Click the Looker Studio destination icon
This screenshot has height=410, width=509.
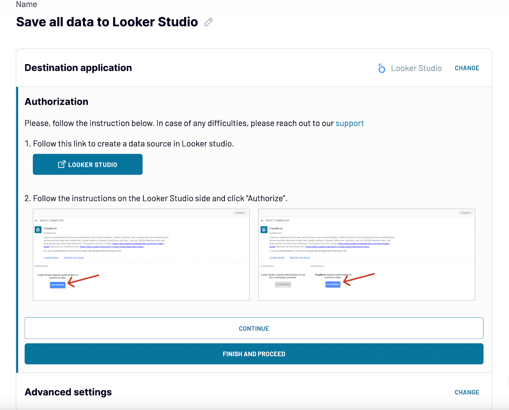[x=381, y=68]
